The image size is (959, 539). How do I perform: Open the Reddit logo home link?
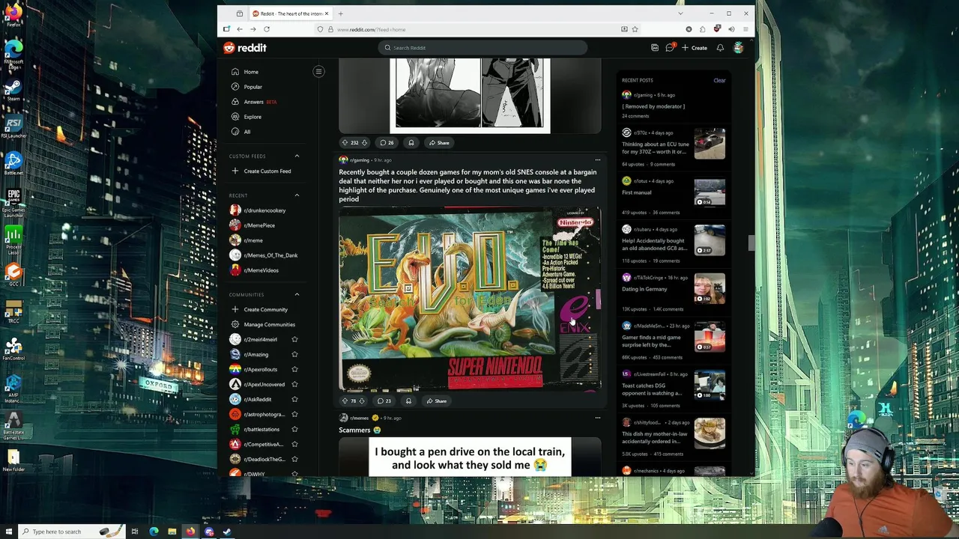tap(245, 48)
